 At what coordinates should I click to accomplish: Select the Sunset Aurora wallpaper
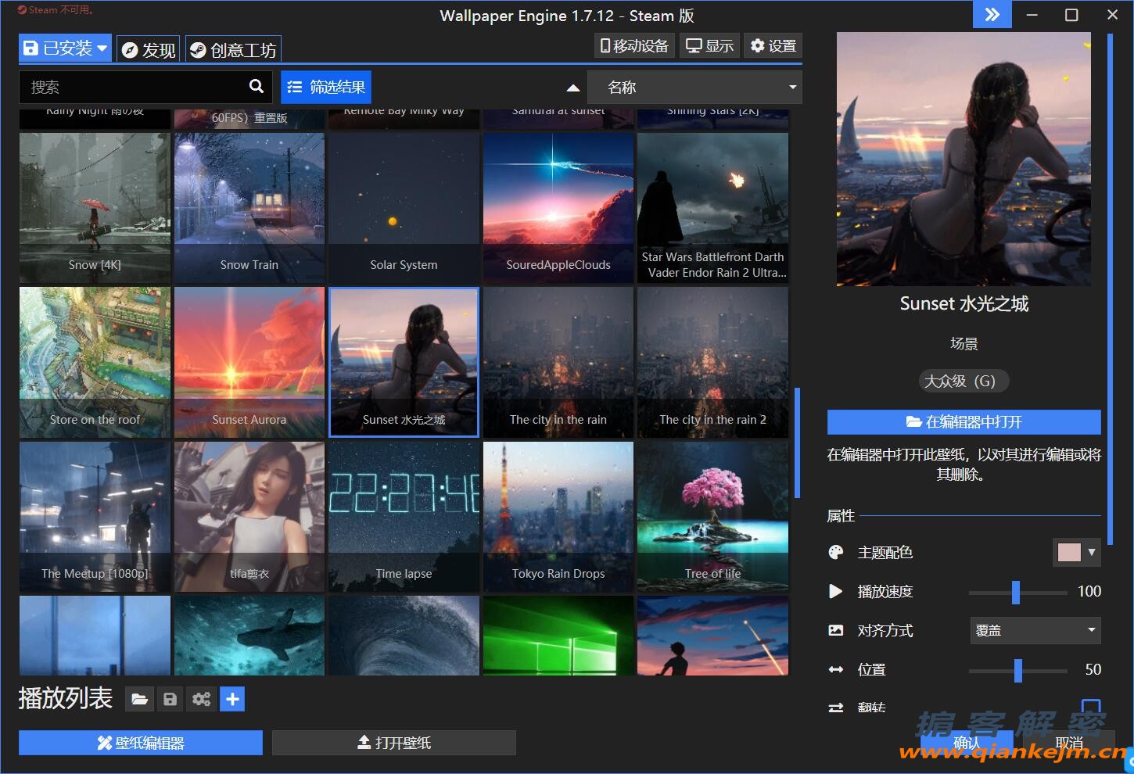point(249,362)
